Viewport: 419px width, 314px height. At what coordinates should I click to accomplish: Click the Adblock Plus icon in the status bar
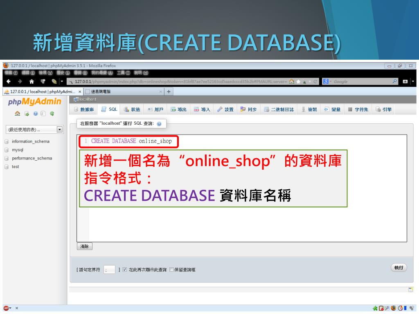6,308
